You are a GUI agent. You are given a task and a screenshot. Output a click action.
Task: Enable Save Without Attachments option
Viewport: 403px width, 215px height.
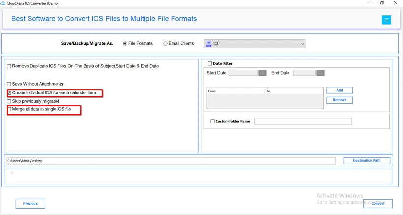(x=9, y=84)
